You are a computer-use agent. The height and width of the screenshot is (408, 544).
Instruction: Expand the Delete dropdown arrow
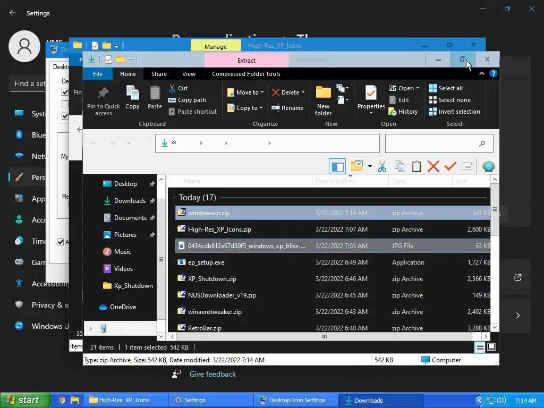click(303, 92)
